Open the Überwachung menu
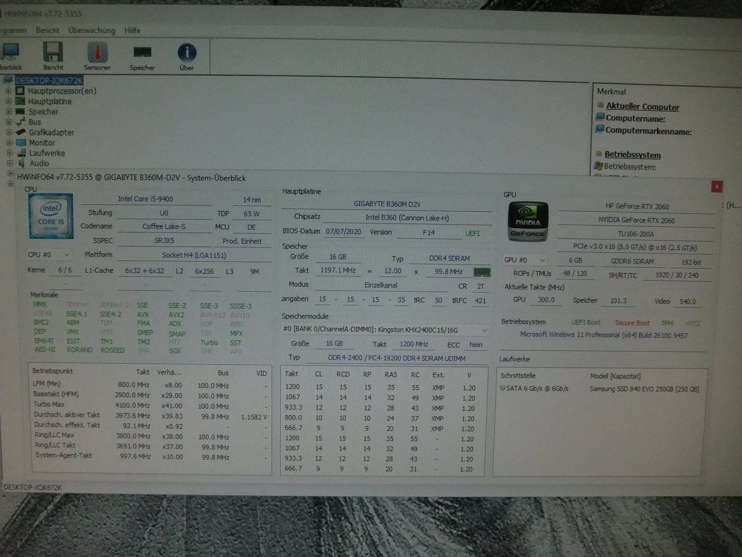Viewport: 742px width, 557px height. 92,31
